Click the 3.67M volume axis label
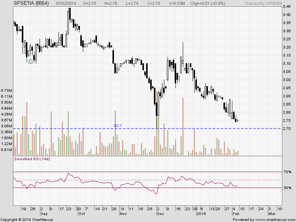The height and width of the screenshot is (222, 296). click(7, 120)
